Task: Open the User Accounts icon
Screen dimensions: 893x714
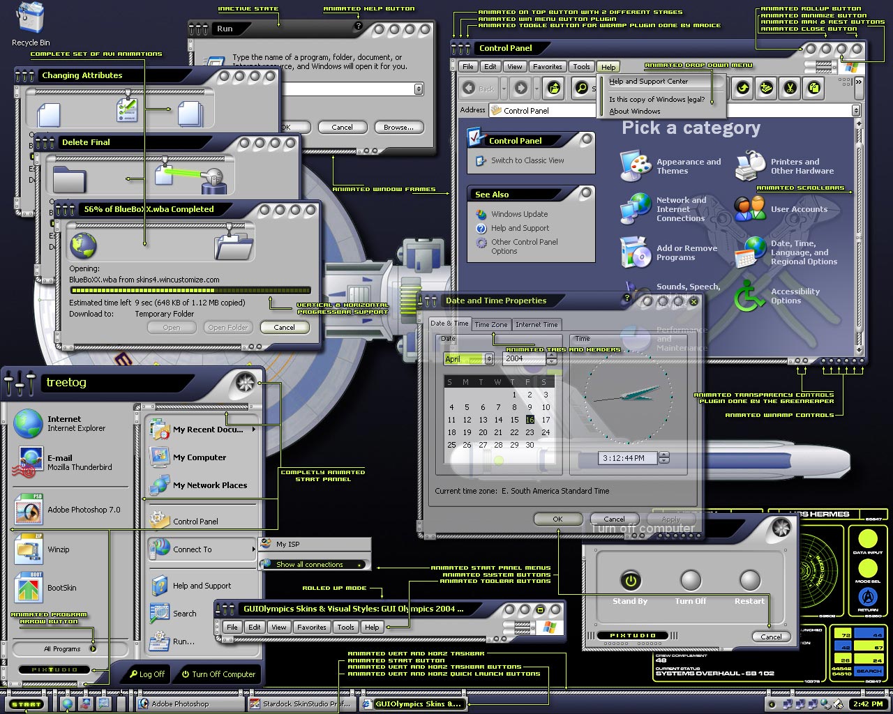Action: click(x=750, y=208)
